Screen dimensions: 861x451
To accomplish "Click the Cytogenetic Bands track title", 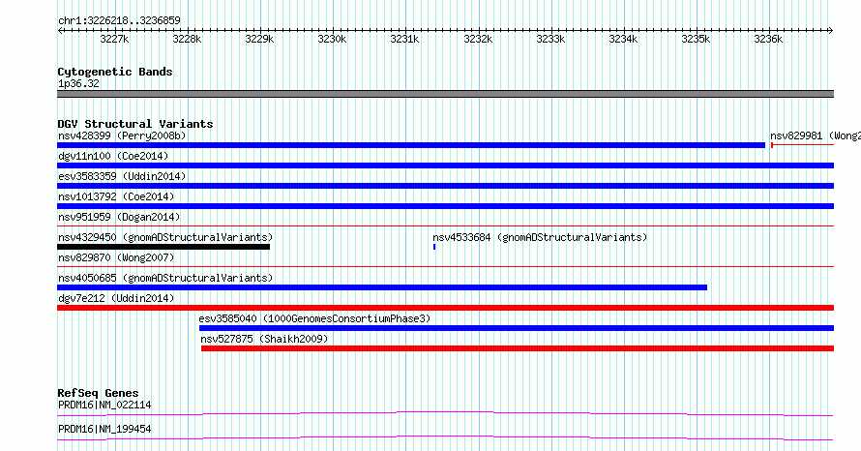I will [x=115, y=72].
